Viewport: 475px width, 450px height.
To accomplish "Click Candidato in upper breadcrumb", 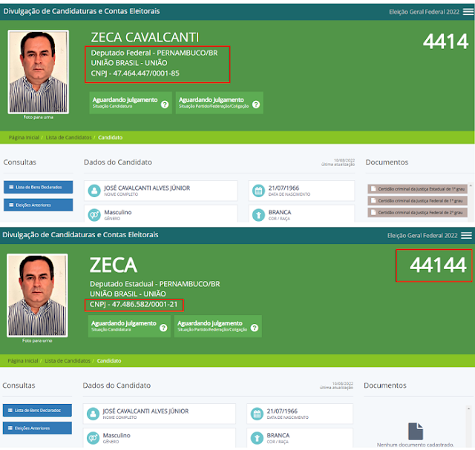I will [x=111, y=137].
